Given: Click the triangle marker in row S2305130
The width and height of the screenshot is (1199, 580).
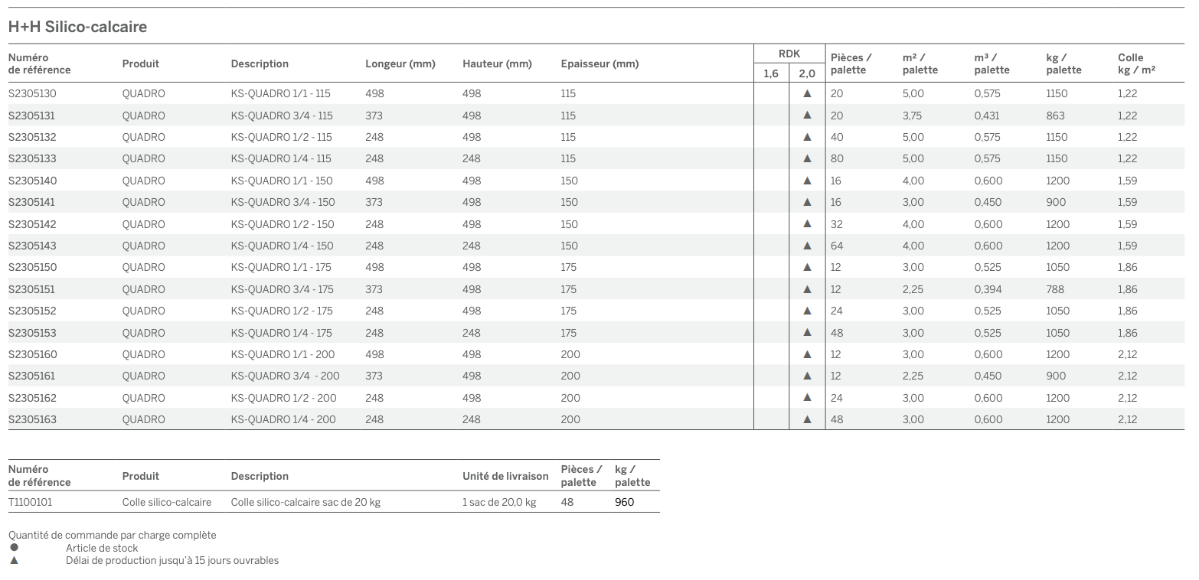Looking at the screenshot, I should coord(806,93).
